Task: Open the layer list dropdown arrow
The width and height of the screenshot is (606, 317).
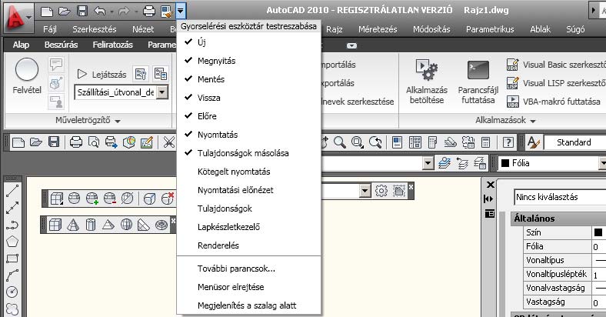Action: click(428, 163)
